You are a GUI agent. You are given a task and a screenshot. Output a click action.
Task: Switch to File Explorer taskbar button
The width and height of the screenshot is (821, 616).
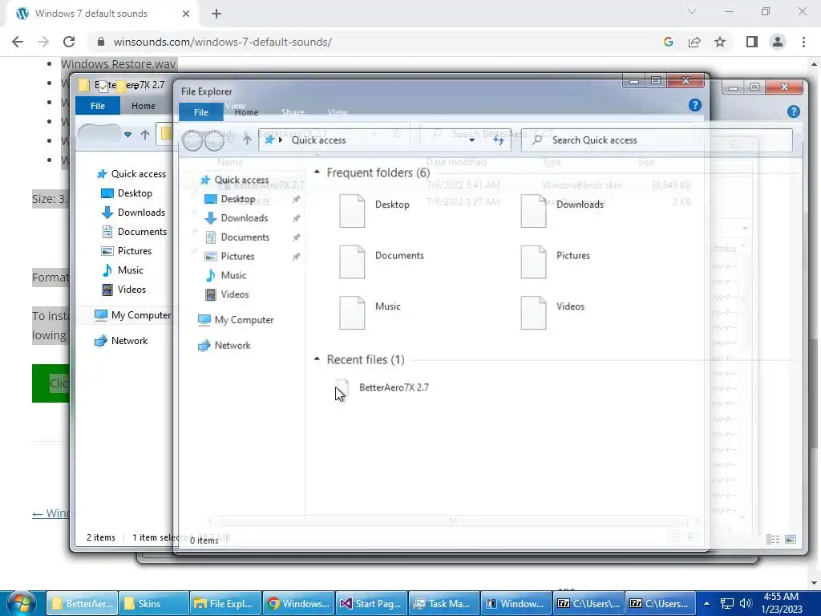tap(225, 603)
